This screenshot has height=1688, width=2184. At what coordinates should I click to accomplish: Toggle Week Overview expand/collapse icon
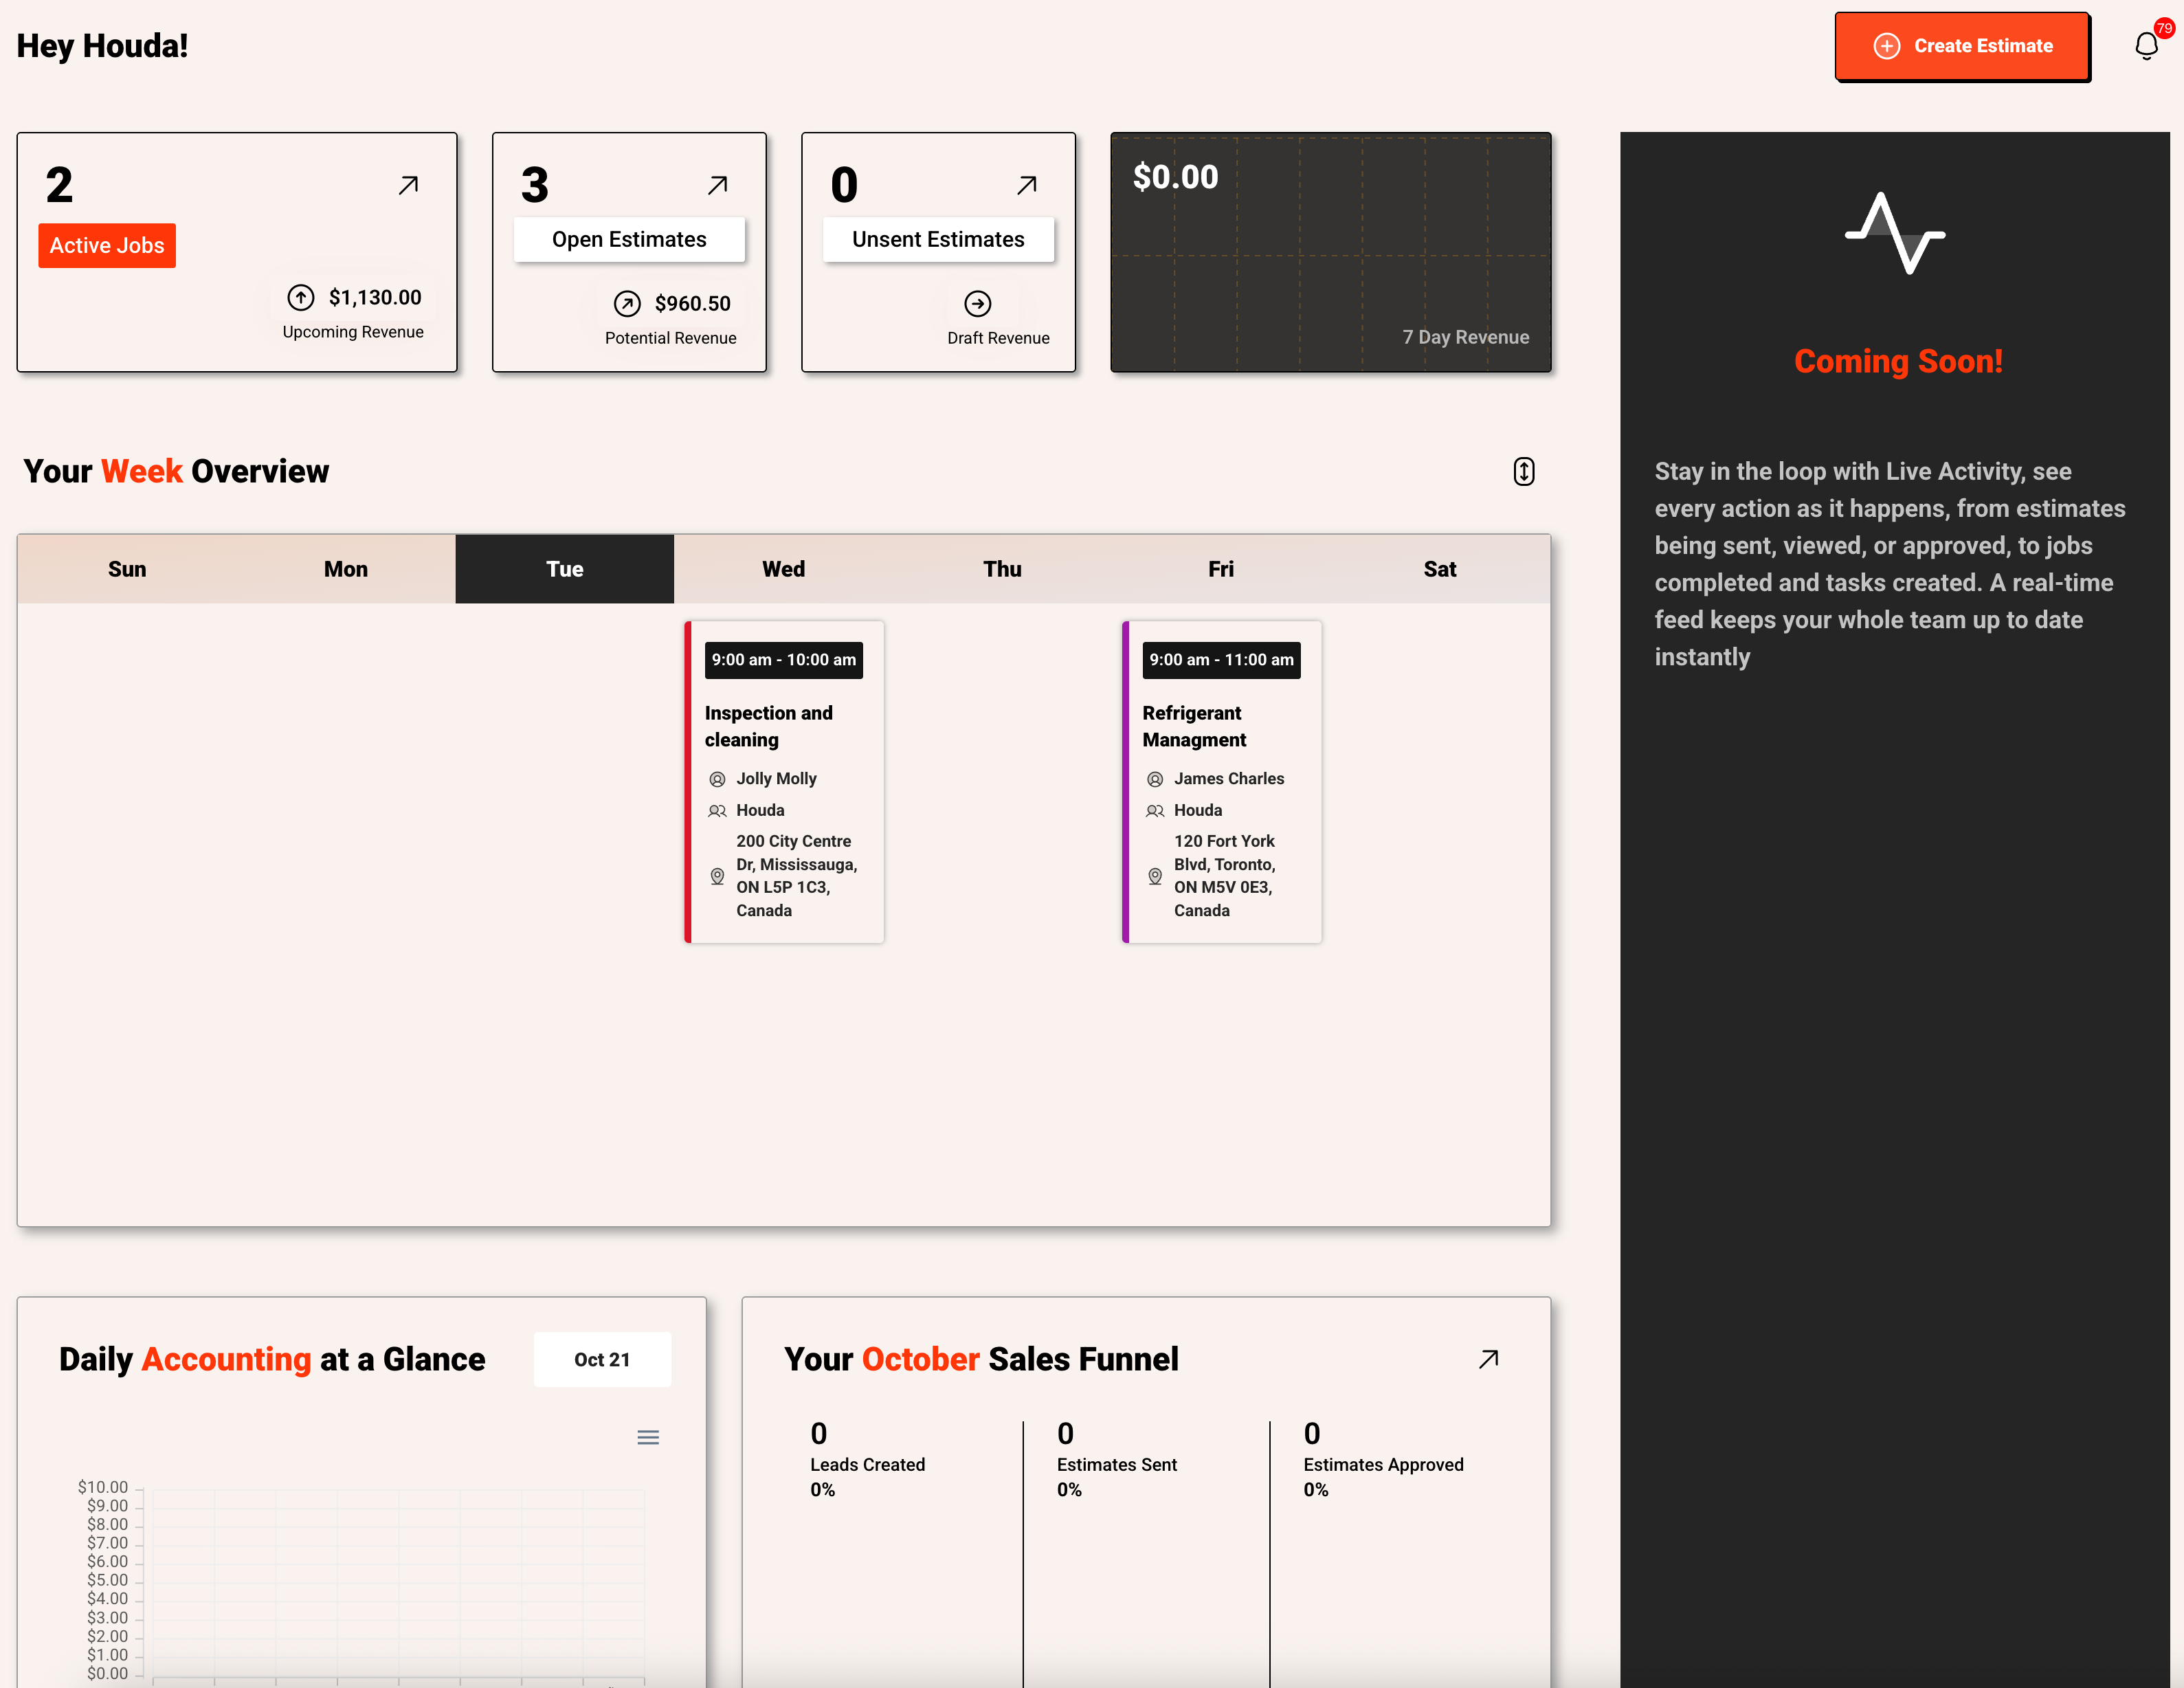point(1523,471)
